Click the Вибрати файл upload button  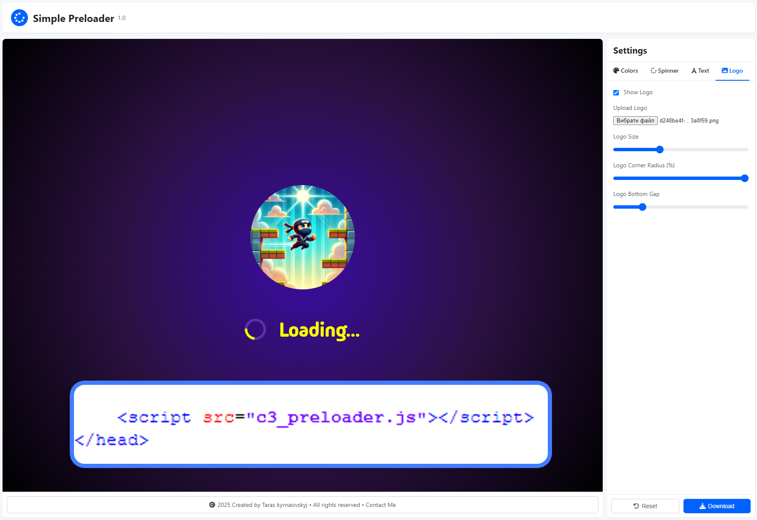pyautogui.click(x=635, y=120)
